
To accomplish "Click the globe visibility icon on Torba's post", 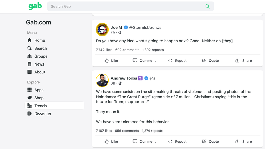I will 120,83.
